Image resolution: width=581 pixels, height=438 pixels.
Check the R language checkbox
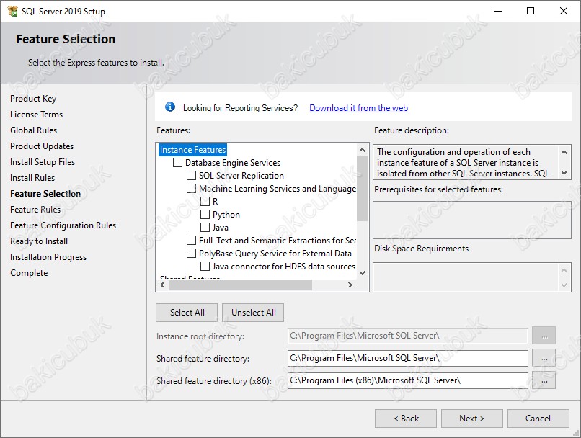(205, 202)
